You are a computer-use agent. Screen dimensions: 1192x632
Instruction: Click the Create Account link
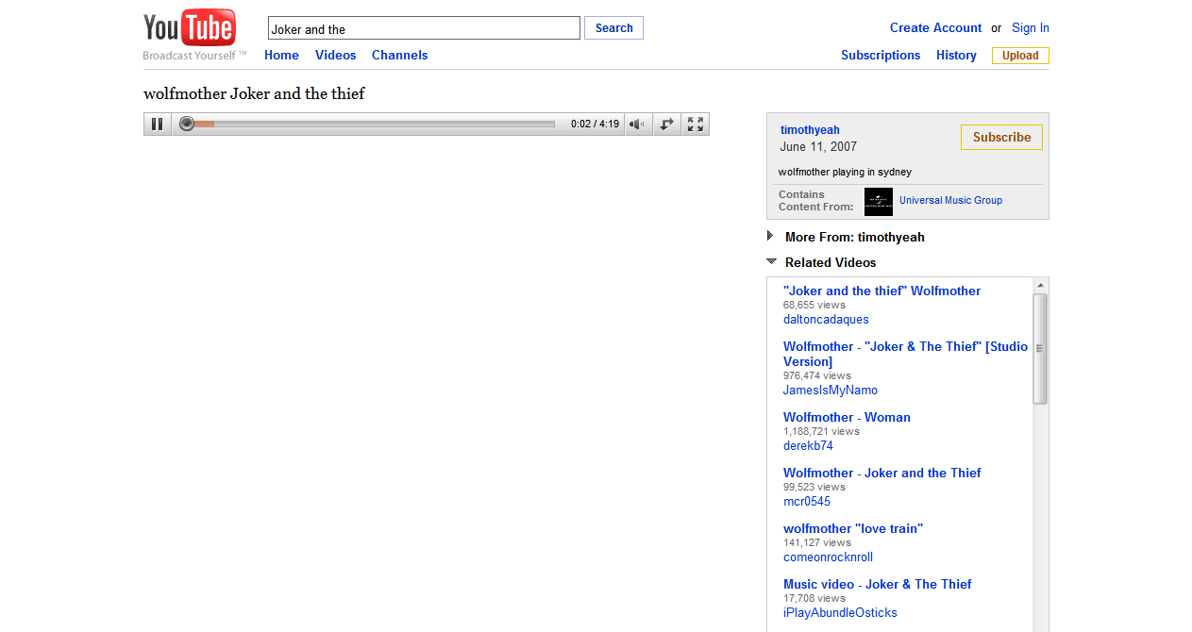coord(936,28)
